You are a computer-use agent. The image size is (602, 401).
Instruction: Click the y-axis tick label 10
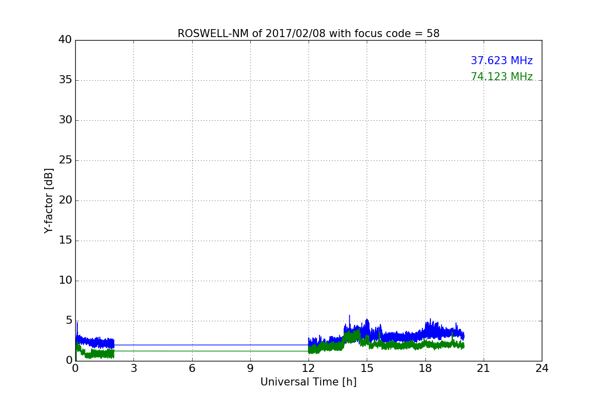pyautogui.click(x=65, y=281)
